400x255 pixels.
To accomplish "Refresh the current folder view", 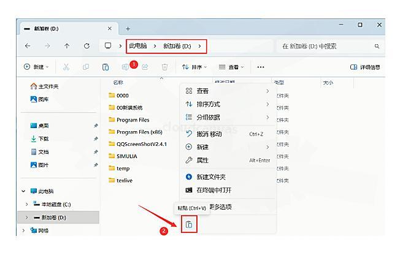I will coord(87,46).
